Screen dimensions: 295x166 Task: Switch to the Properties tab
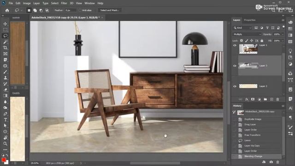pos(250,20)
